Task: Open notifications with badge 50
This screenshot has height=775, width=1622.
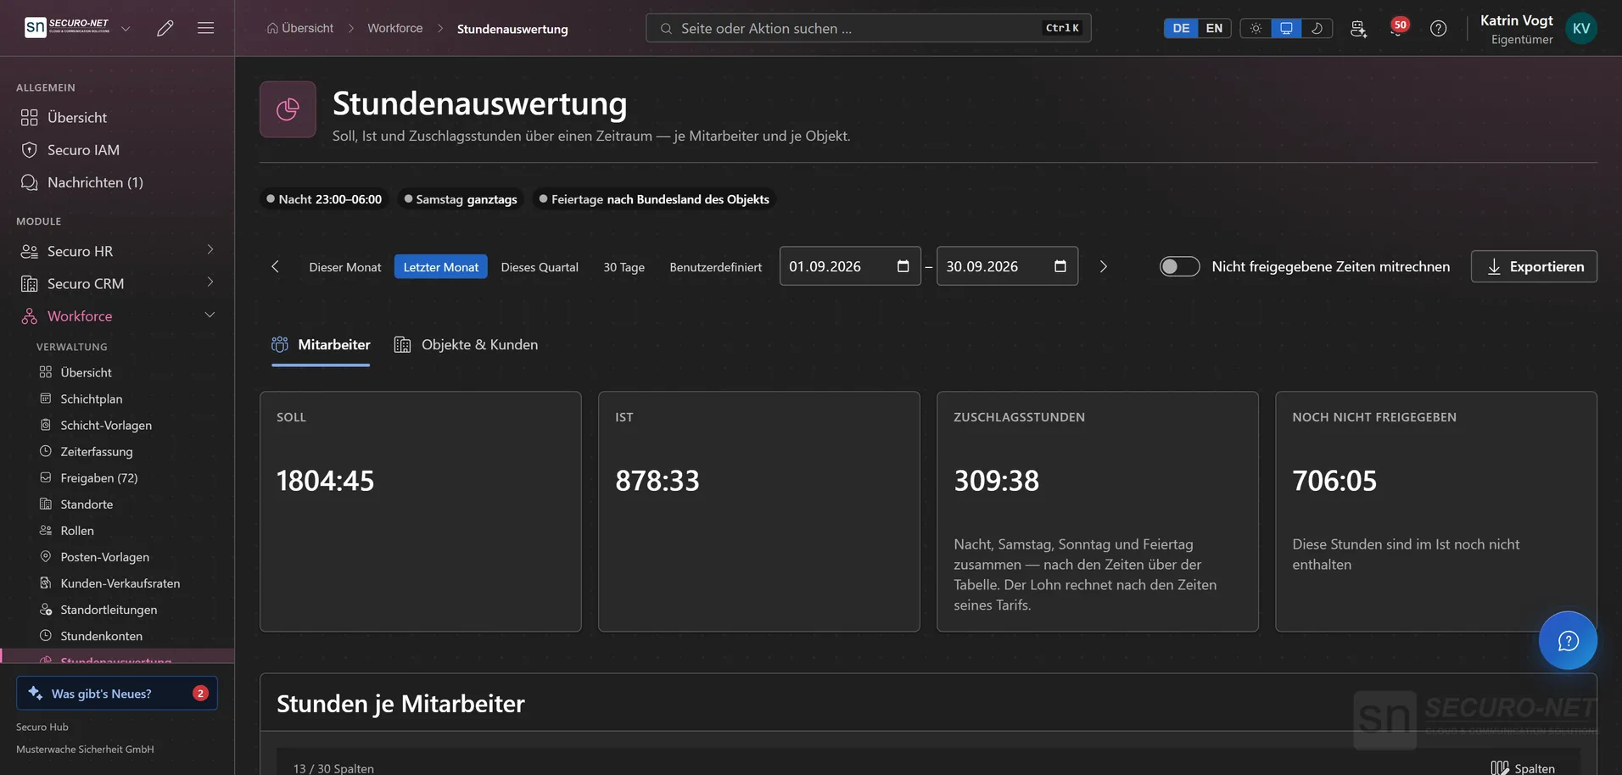Action: (1396, 28)
